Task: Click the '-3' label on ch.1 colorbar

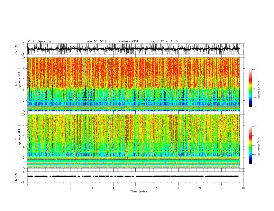Action: 255,69
